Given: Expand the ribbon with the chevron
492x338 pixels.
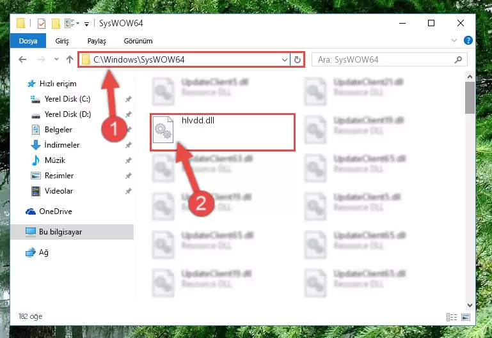Looking at the screenshot, I should tap(454, 40).
